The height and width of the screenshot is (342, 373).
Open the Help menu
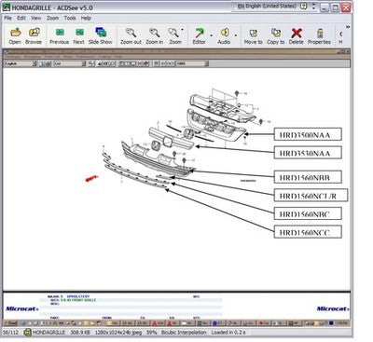click(86, 18)
